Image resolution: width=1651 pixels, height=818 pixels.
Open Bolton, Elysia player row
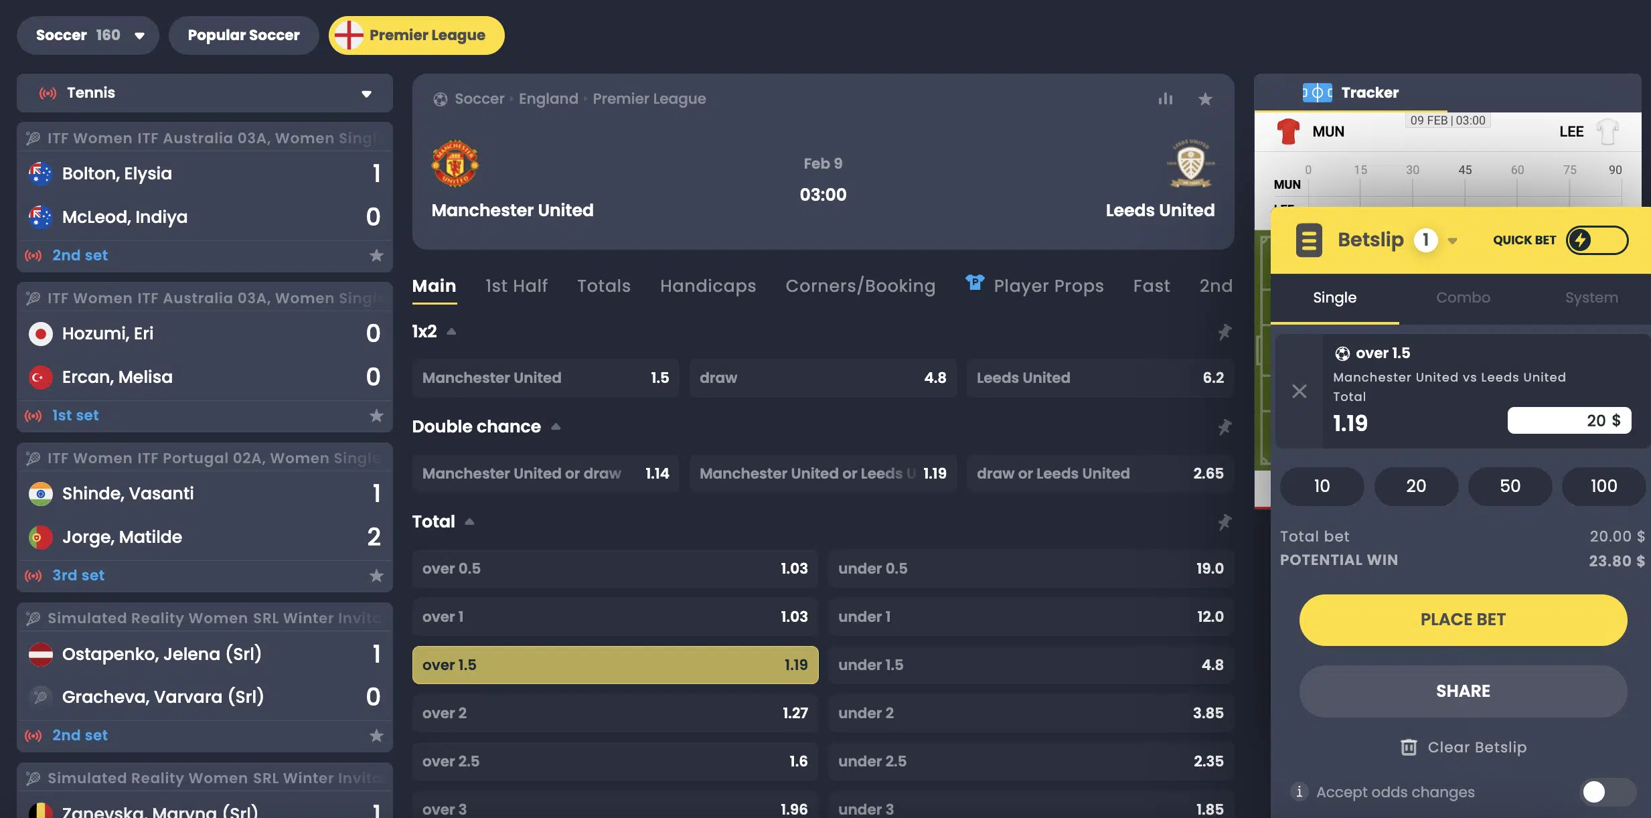pos(205,174)
